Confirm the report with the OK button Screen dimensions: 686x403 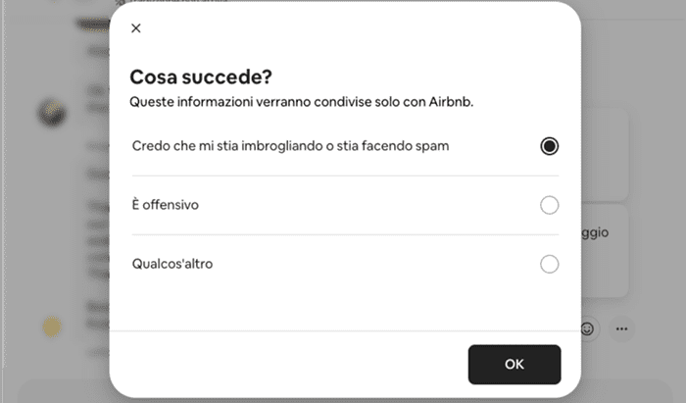pyautogui.click(x=514, y=364)
